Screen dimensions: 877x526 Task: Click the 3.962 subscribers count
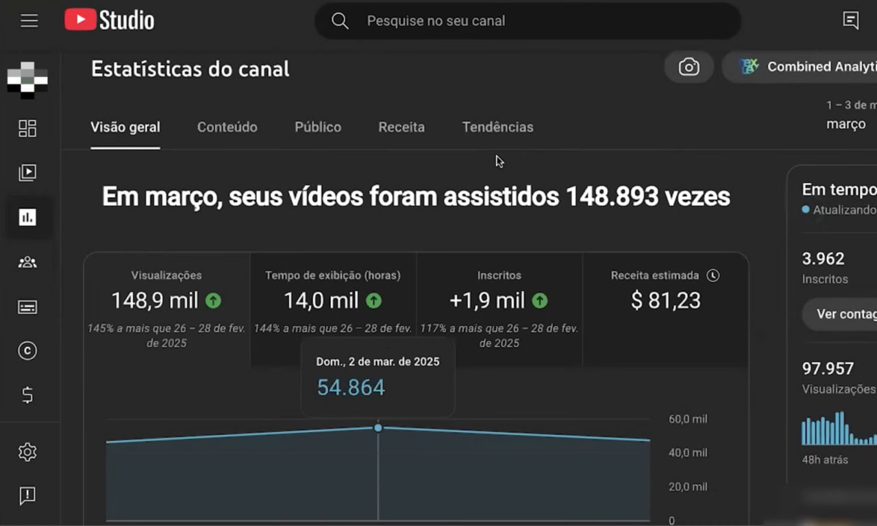point(823,259)
